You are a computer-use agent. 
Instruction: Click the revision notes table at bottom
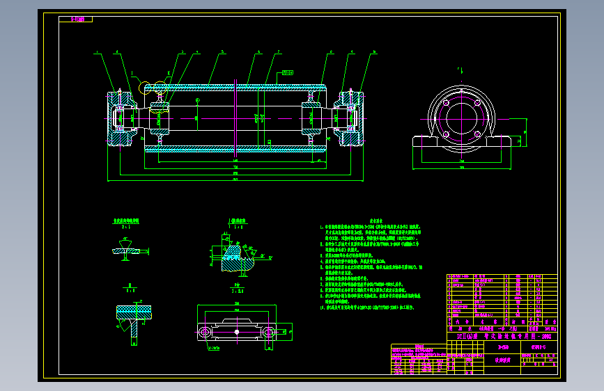(x=419, y=359)
